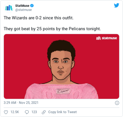Click the Twitter bird logo

click(116, 5)
